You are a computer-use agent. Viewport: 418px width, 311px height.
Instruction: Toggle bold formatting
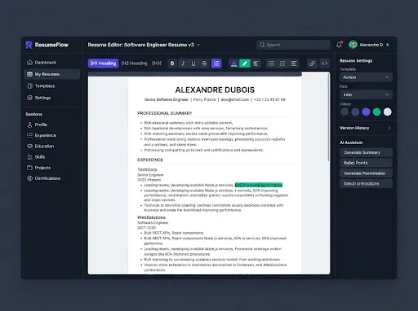(x=172, y=64)
